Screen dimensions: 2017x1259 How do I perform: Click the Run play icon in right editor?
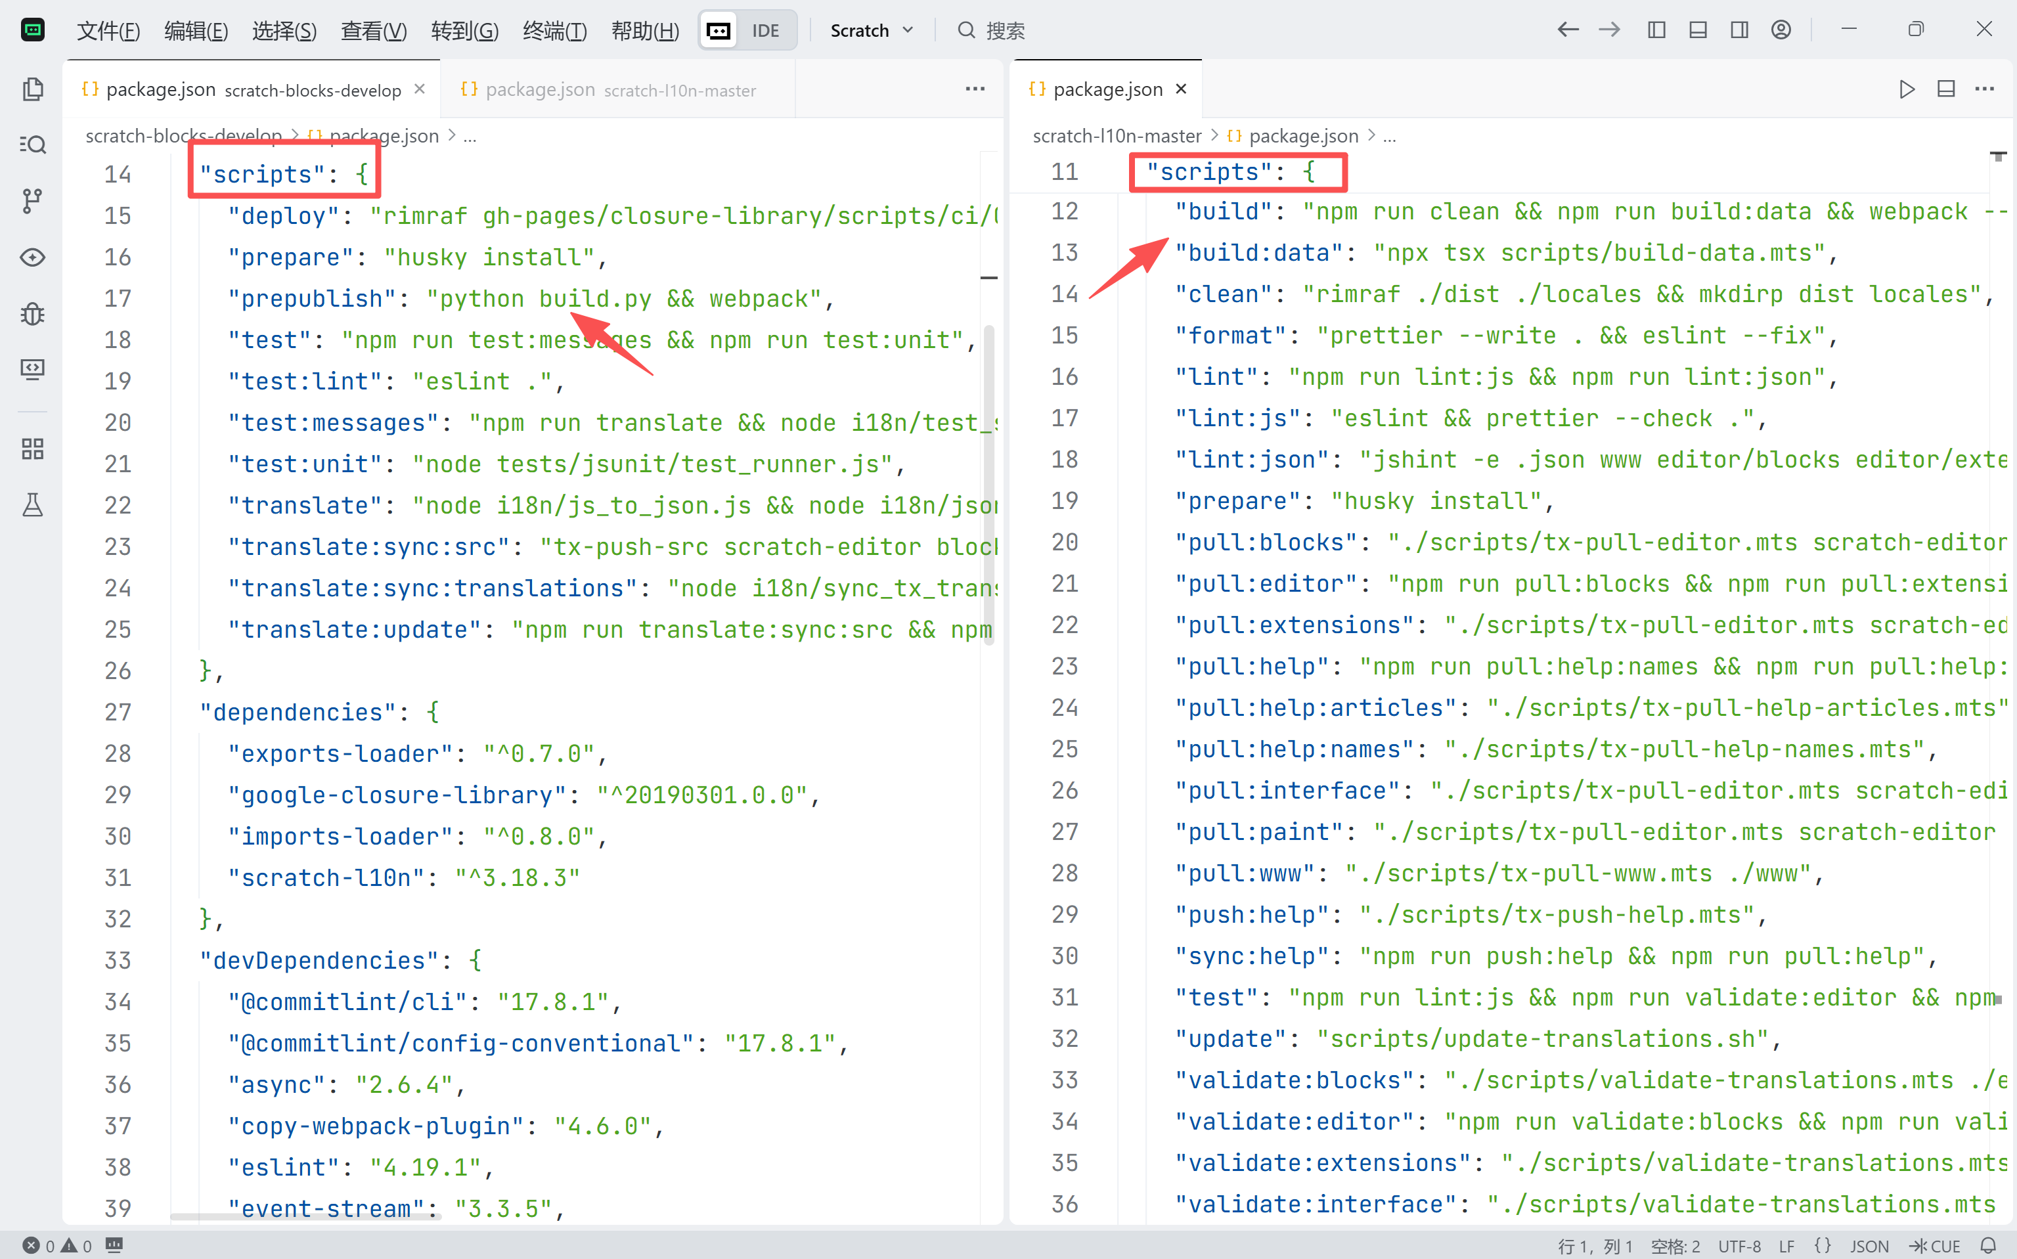coord(1906,89)
